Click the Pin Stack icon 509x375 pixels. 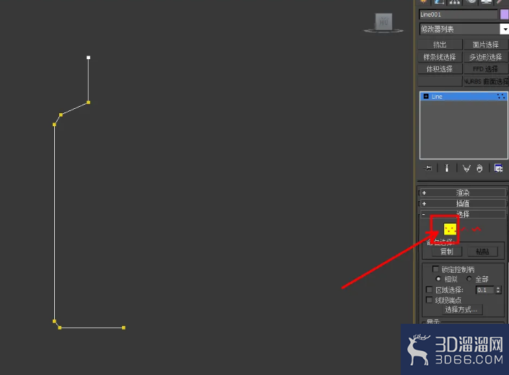pos(428,168)
